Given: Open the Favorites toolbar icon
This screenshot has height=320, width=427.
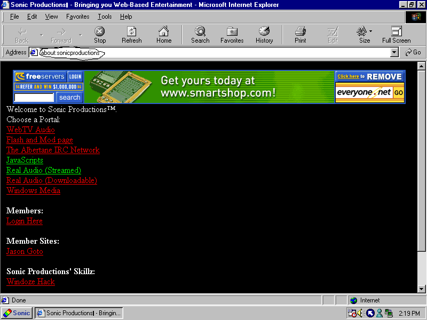Looking at the screenshot, I should click(x=232, y=35).
